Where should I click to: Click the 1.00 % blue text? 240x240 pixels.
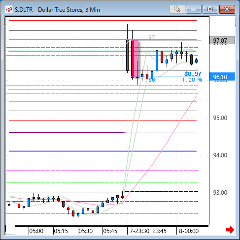[x=192, y=80]
